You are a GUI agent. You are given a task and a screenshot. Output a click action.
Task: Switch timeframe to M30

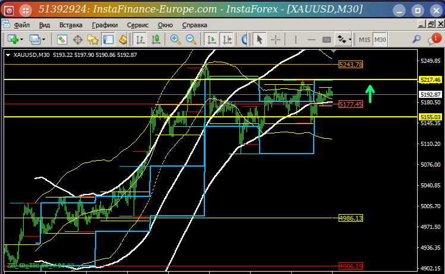coord(380,40)
